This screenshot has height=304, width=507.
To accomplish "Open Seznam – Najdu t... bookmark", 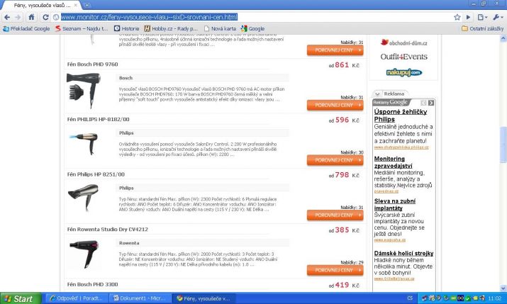I will click(x=82, y=28).
